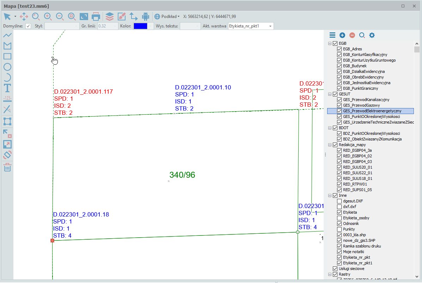Open the Akt. warstwa dropdown

pos(270,26)
